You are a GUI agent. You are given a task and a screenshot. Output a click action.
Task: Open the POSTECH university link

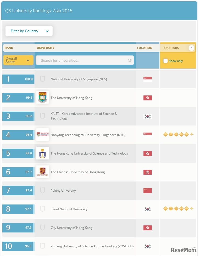[92, 246]
